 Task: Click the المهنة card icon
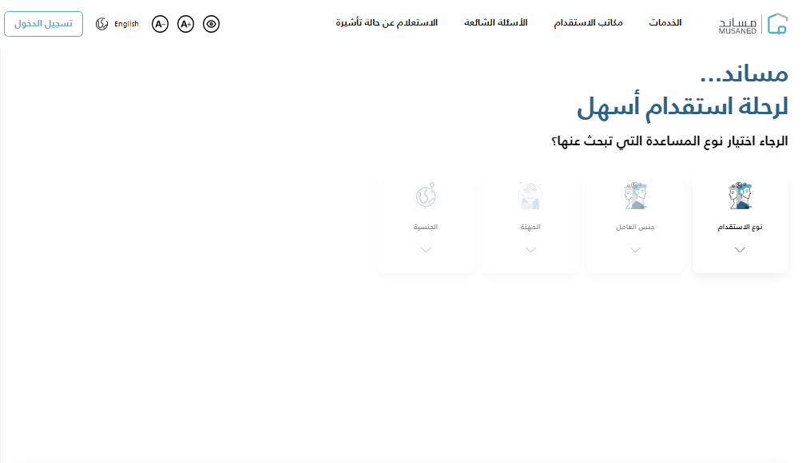pyautogui.click(x=530, y=196)
